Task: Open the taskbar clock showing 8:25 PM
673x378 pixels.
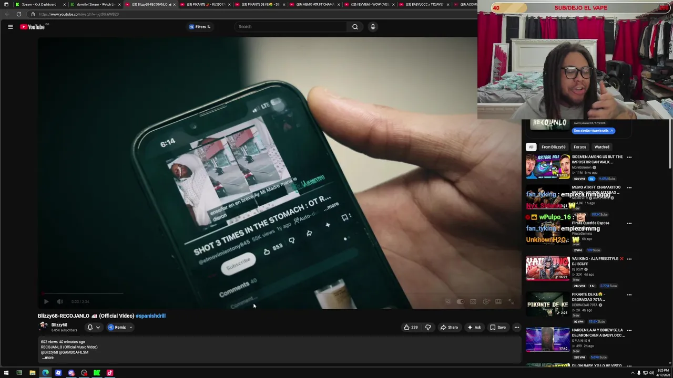Action: [x=664, y=373]
